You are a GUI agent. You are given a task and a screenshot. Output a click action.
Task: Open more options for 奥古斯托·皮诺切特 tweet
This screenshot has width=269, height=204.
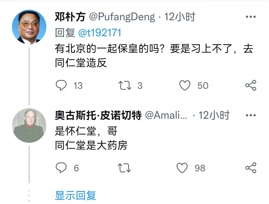click(251, 115)
